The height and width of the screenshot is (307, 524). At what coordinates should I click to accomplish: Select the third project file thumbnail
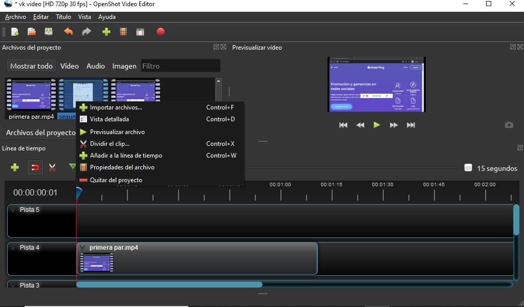136,90
